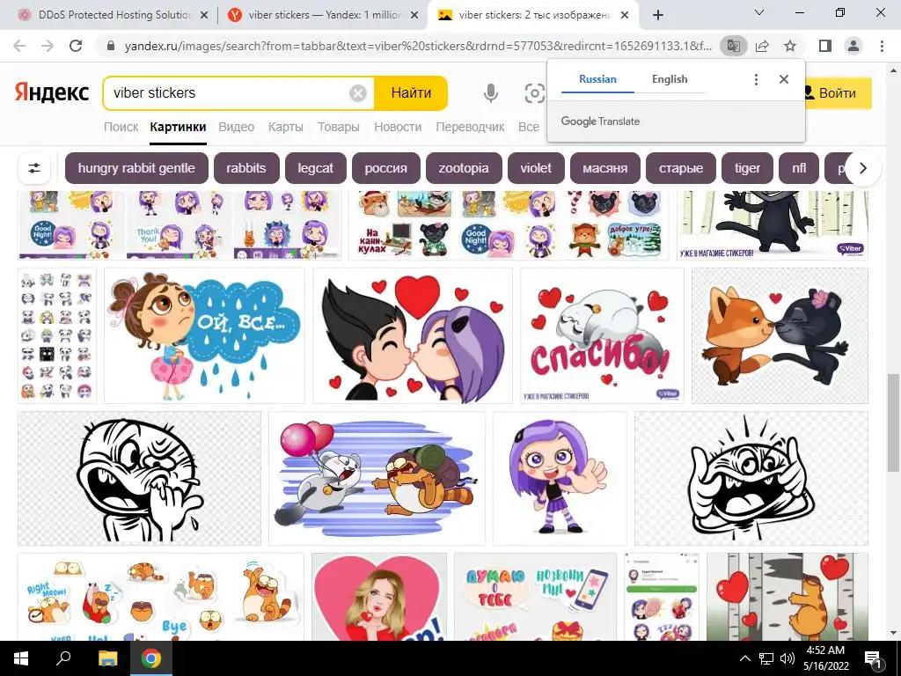Viewport: 901px width, 676px height.
Task: Open volume control in tray
Action: click(787, 658)
